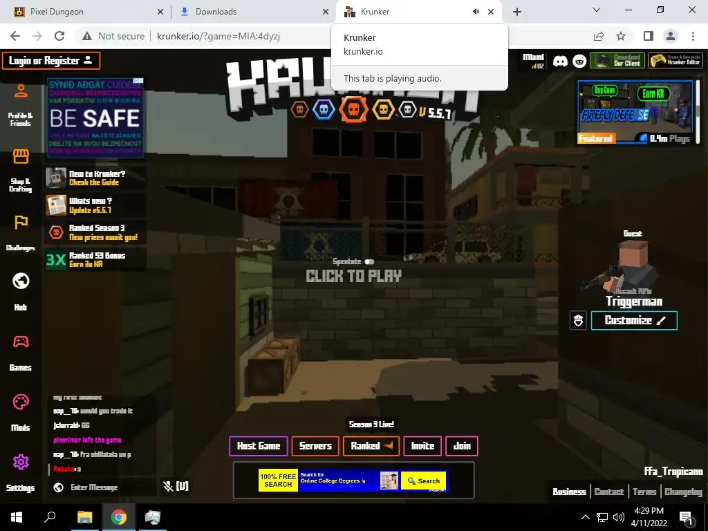Click the loadout icon beside Customize
708x531 pixels.
pyautogui.click(x=579, y=321)
